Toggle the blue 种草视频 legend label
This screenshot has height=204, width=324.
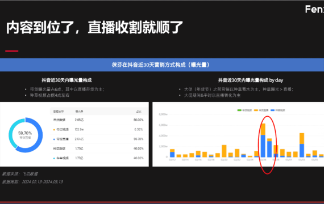[280, 110]
